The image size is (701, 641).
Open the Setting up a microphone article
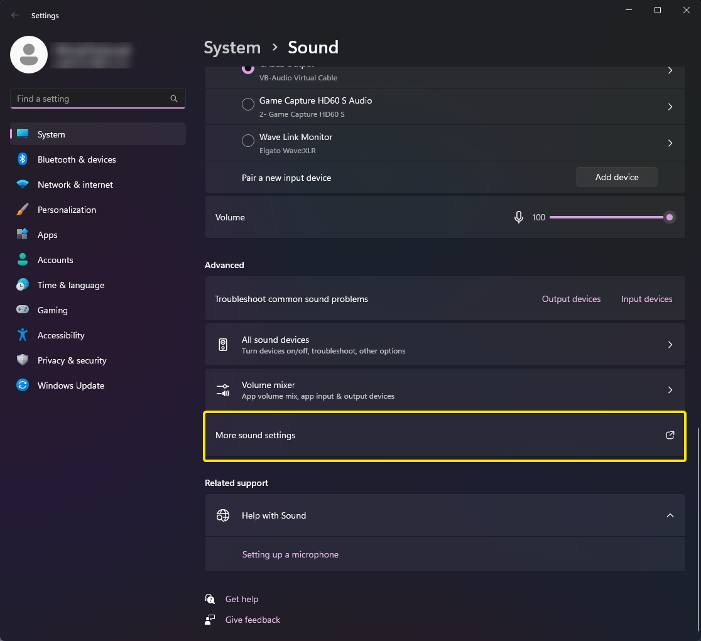[290, 554]
